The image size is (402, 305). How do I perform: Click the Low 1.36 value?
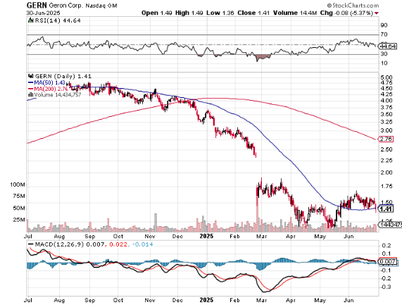click(x=220, y=13)
